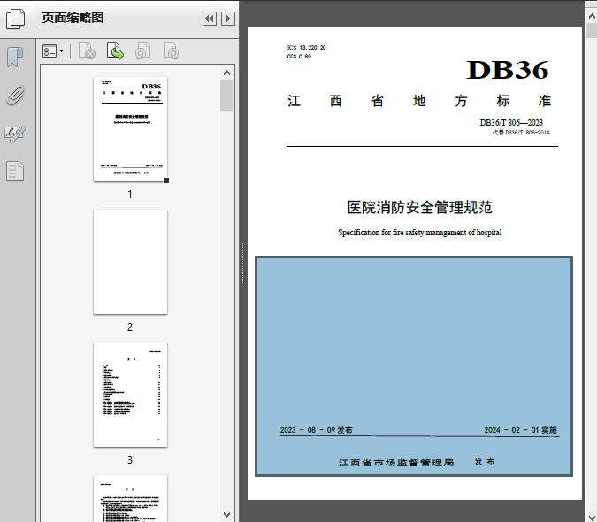Select page 3 table of contents thumbnail
This screenshot has height=522, width=597.
tap(130, 395)
